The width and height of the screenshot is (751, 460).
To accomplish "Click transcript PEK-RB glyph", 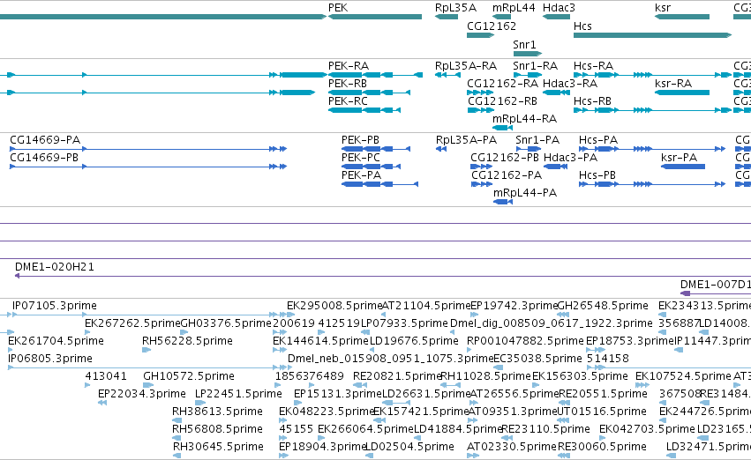I will click(x=369, y=93).
